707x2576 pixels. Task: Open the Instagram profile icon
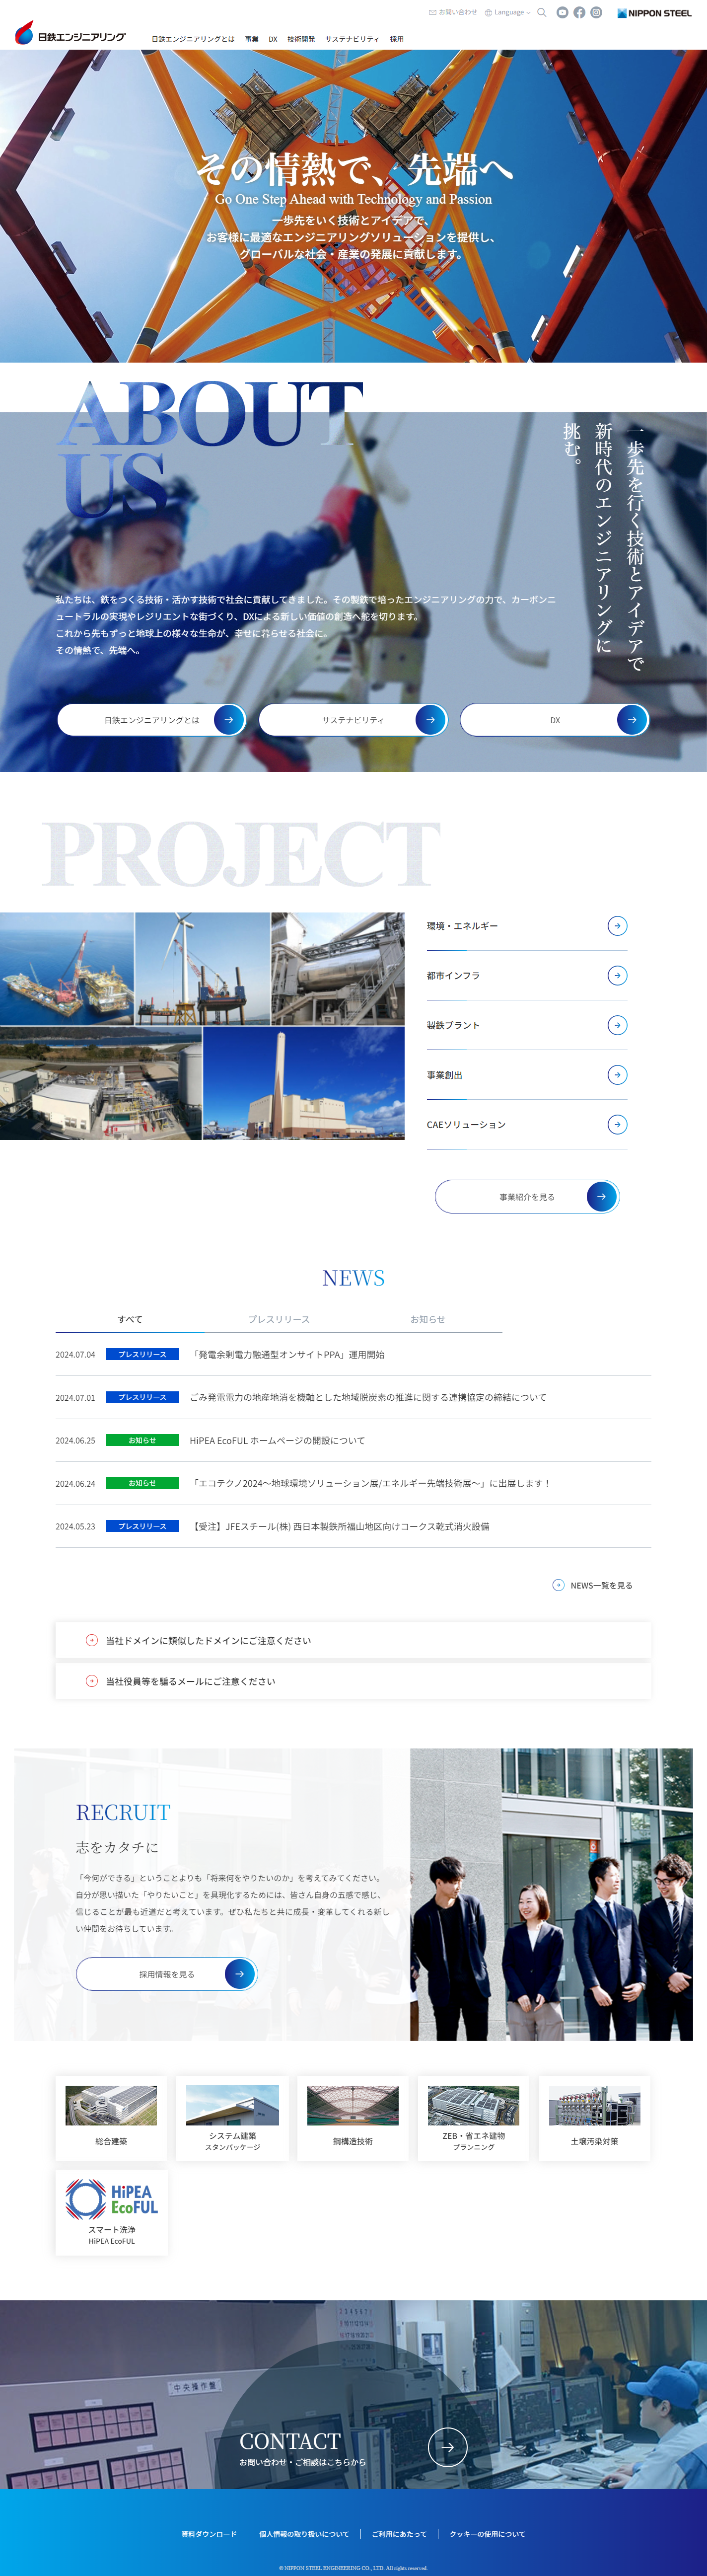pyautogui.click(x=596, y=13)
